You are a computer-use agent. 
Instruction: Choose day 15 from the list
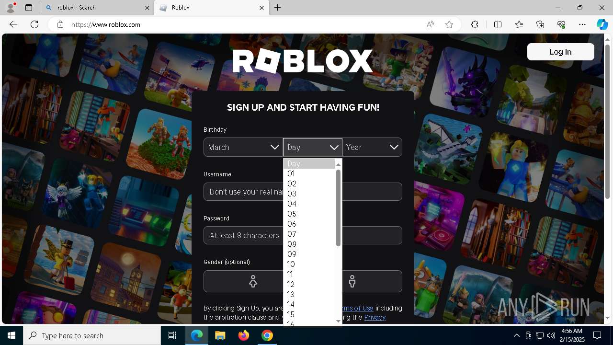[309, 314]
